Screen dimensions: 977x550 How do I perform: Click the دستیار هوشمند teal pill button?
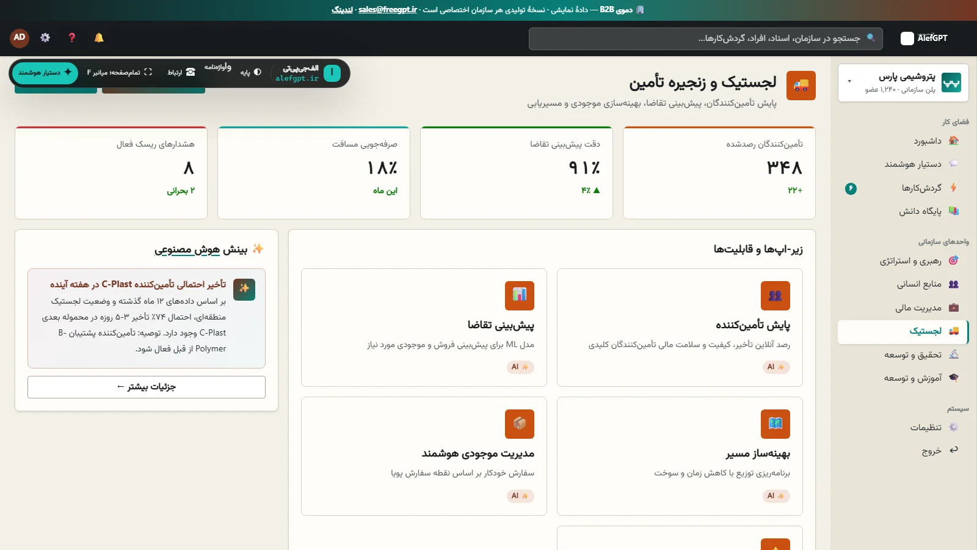pyautogui.click(x=45, y=73)
